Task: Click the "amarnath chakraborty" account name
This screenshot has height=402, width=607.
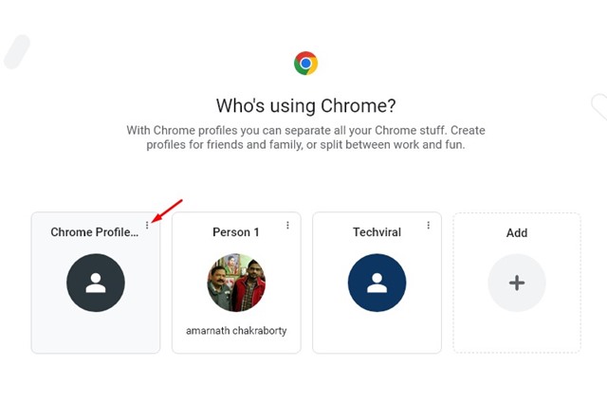Action: (x=236, y=331)
